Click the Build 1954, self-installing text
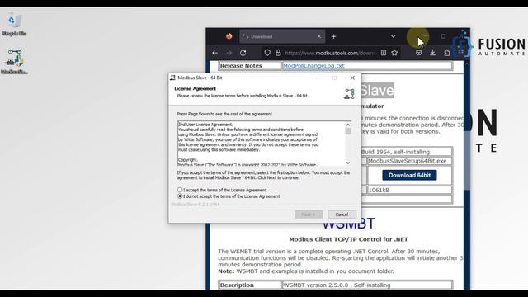Screen dimensions: 528x297 (x=395, y=152)
